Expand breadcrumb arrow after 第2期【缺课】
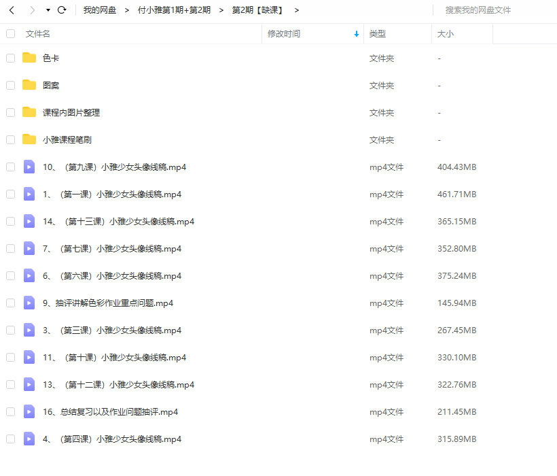Image resolution: width=557 pixels, height=476 pixels. coord(297,10)
